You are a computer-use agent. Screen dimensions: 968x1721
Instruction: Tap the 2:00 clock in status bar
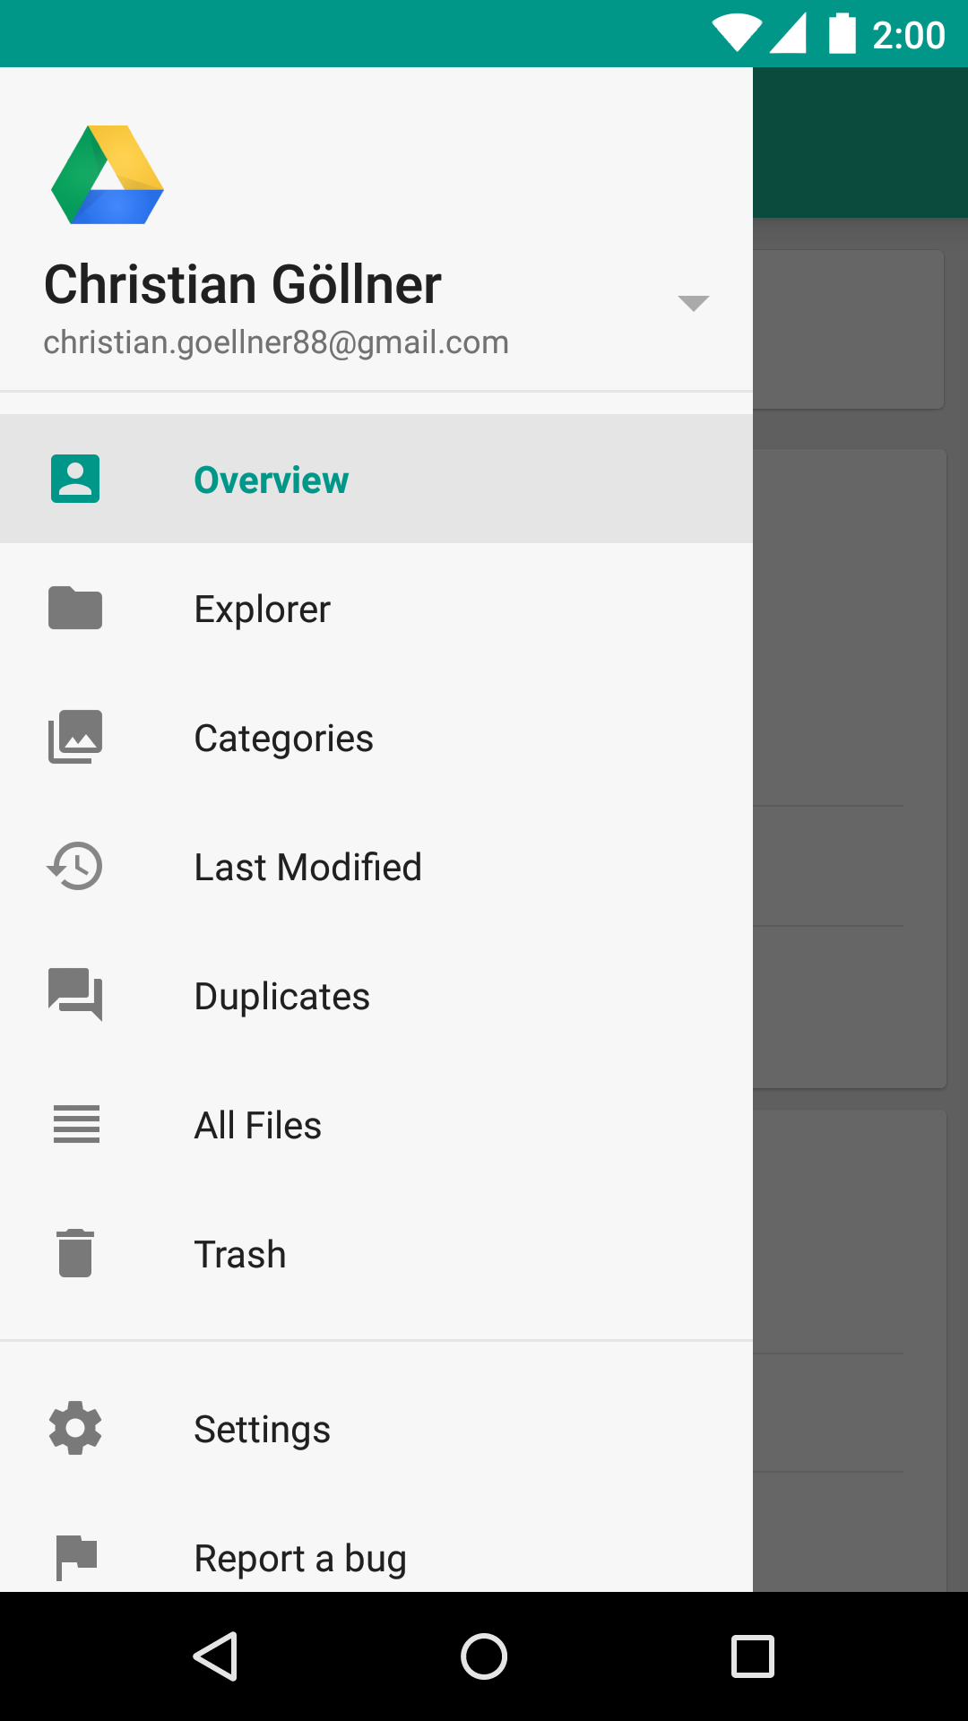pos(909,35)
